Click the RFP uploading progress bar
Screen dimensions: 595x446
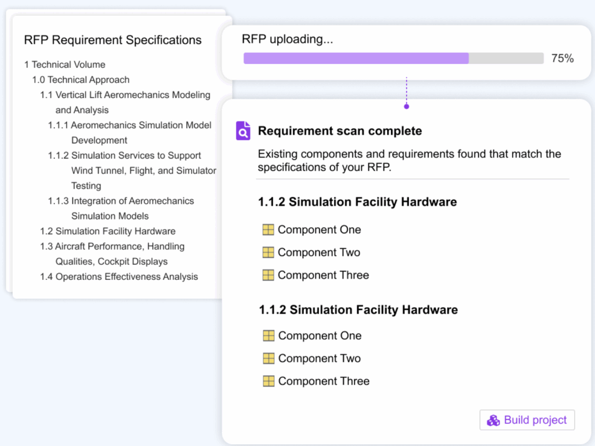(x=393, y=58)
